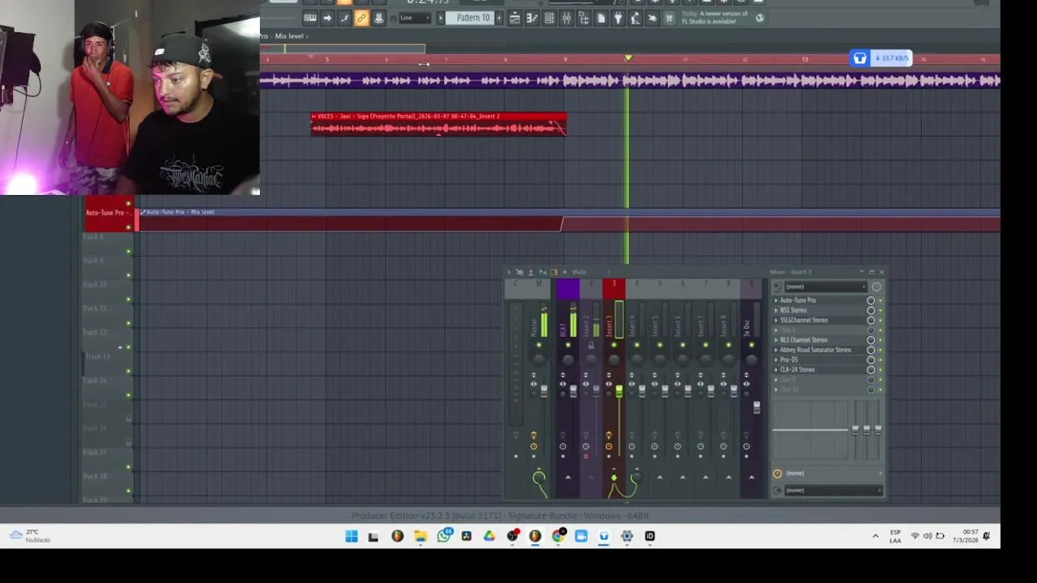Open the Playlist view icon
The height and width of the screenshot is (583, 1037).
pos(514,18)
